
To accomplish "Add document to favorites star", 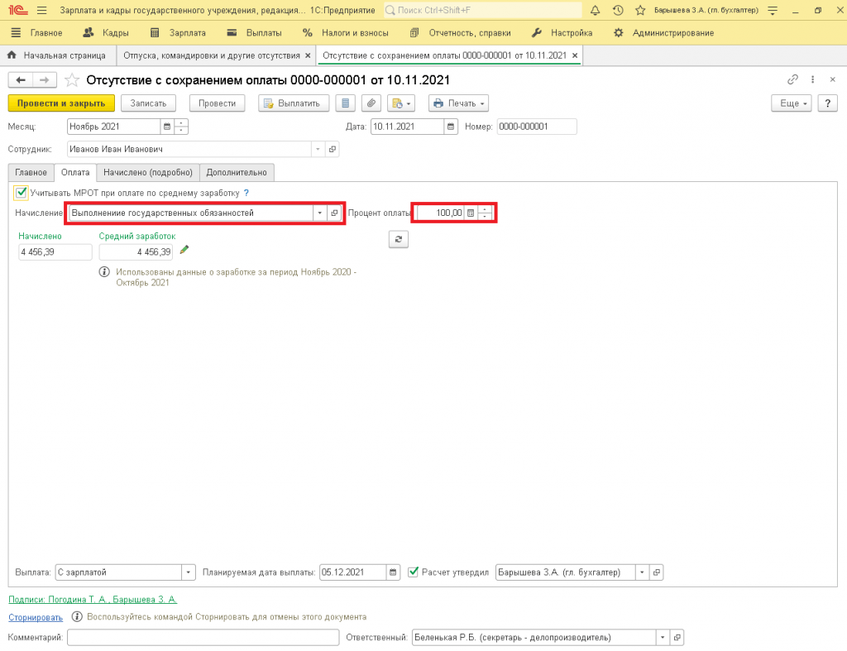I will [639, 10].
